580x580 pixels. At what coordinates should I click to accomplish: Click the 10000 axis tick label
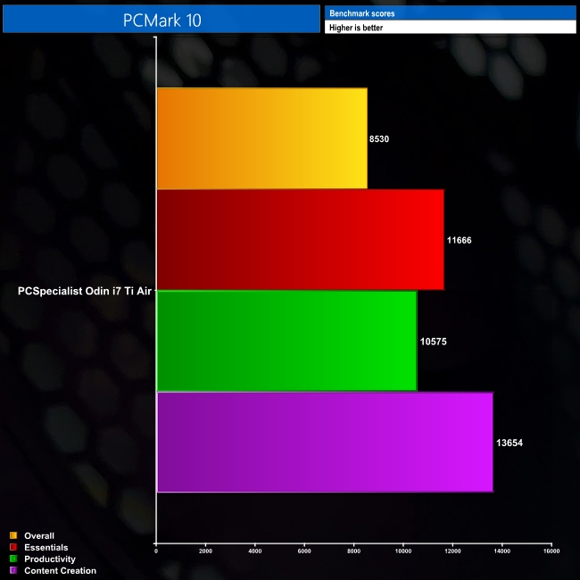pos(403,551)
